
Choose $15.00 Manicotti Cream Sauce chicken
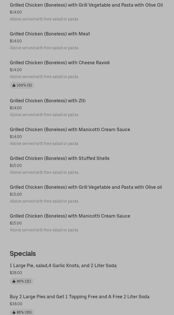(x=70, y=216)
